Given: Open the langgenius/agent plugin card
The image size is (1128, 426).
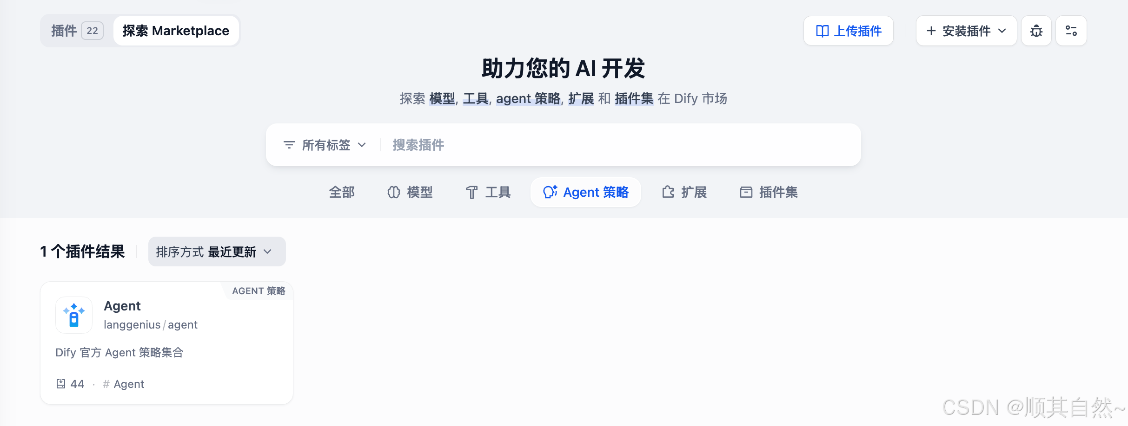Looking at the screenshot, I should tap(166, 343).
